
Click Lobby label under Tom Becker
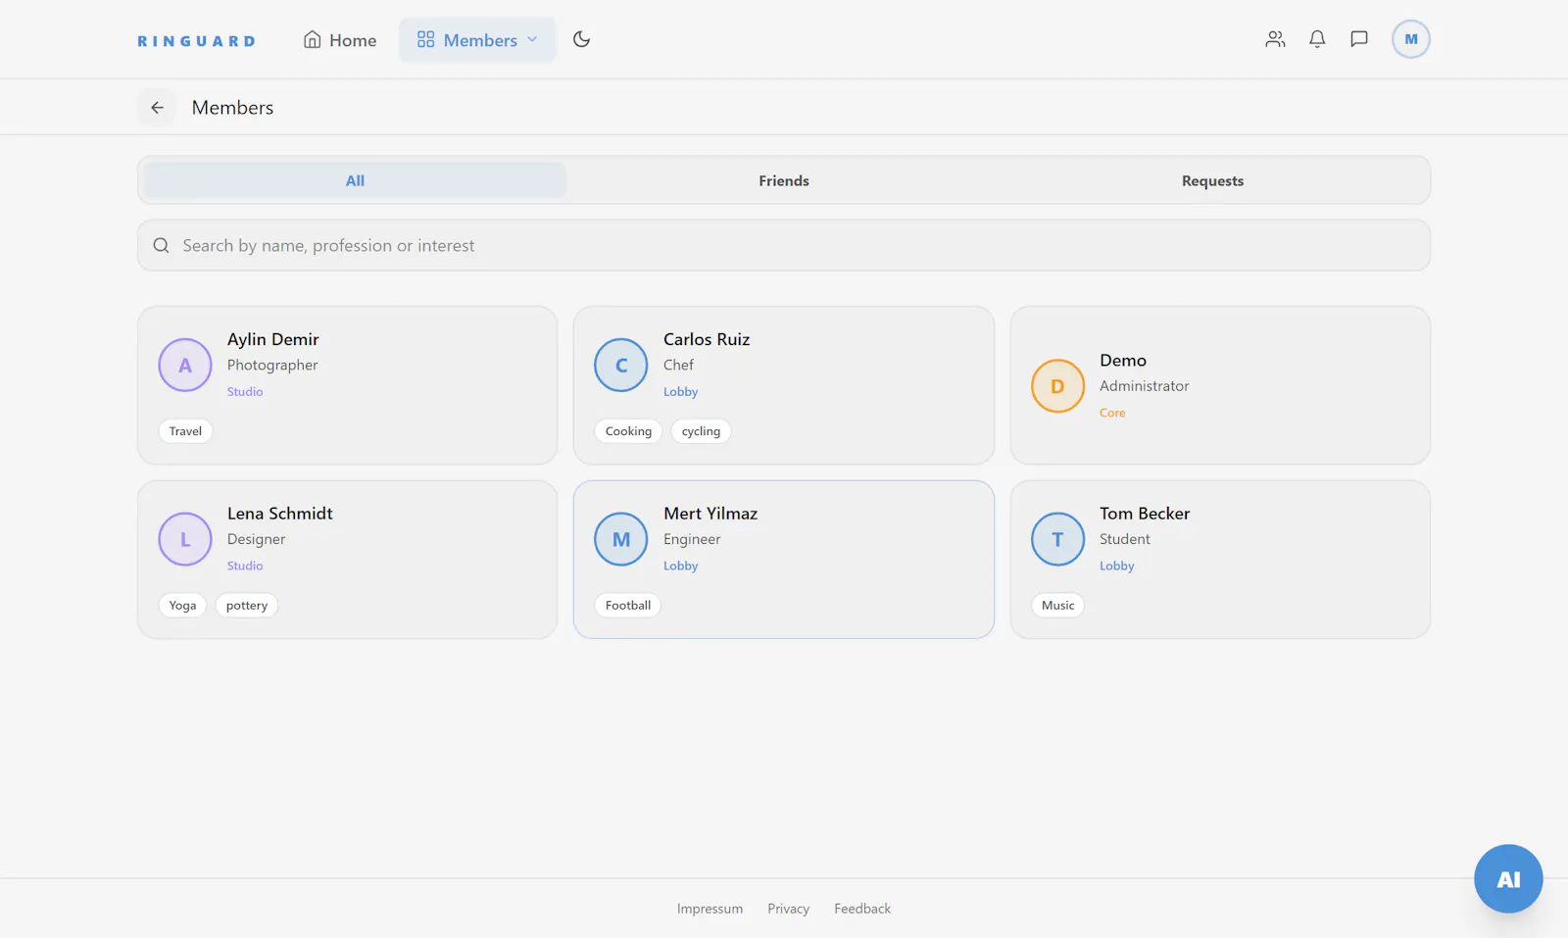[x=1117, y=567]
